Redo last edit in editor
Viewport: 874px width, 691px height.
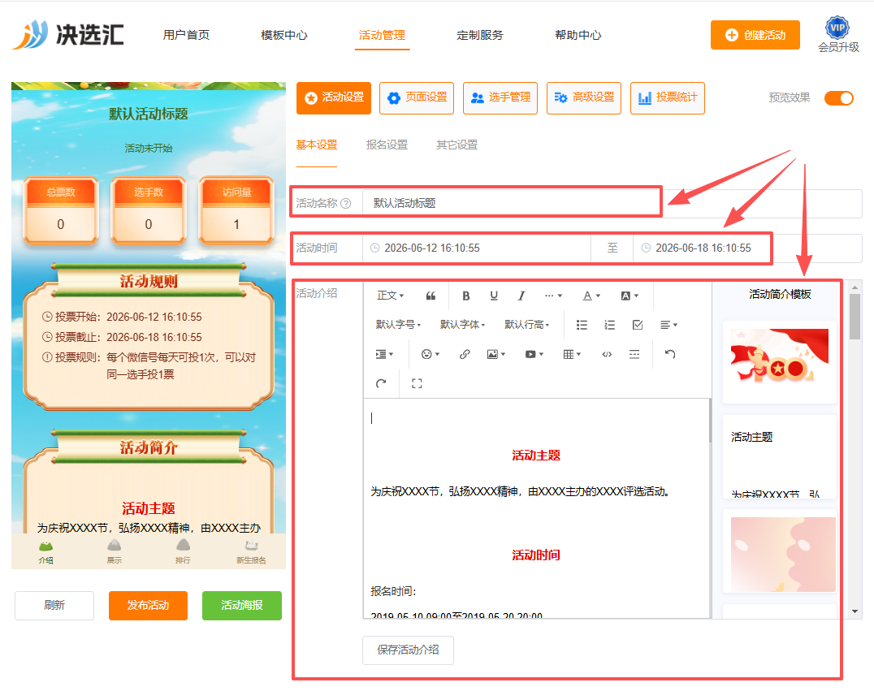point(381,383)
